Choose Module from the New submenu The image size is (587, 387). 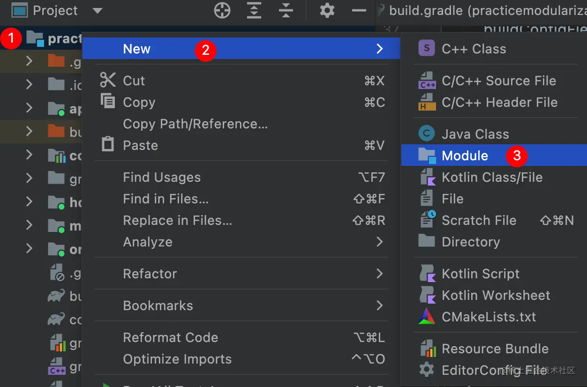[x=465, y=156]
